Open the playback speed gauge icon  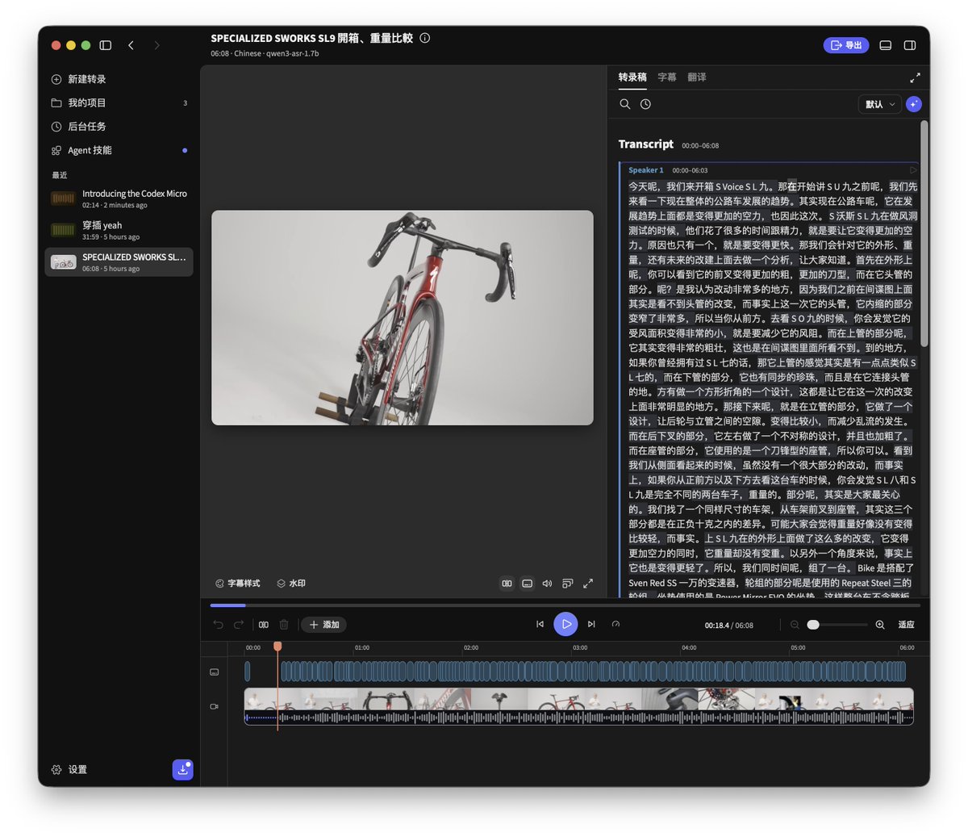615,624
